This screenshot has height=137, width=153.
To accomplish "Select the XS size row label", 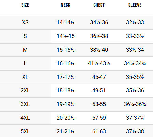I will (25, 22).
